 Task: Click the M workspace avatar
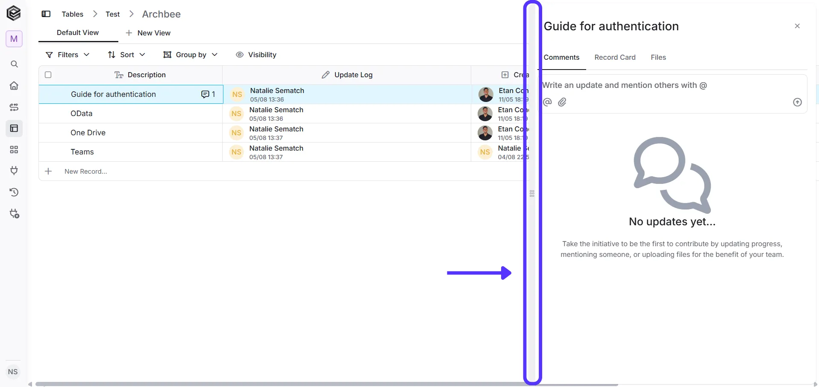coord(14,39)
